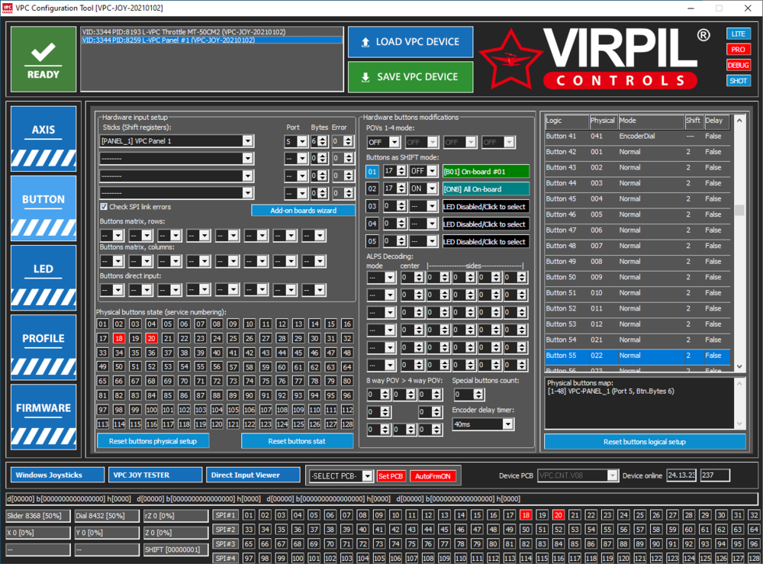The image size is (763, 564).
Task: Open first Buttons matrix rows dropdown
Action: [x=112, y=236]
